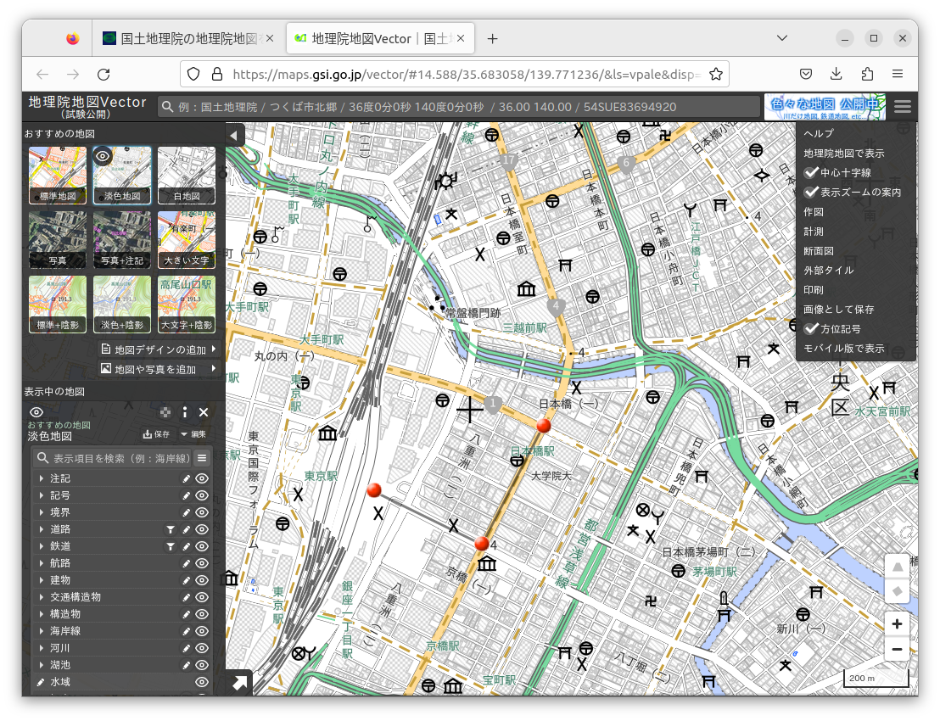Select 断面図 from the menu

point(819,251)
